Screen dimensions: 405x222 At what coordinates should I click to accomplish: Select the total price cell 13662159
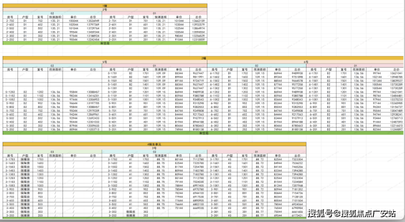[x=198, y=21]
